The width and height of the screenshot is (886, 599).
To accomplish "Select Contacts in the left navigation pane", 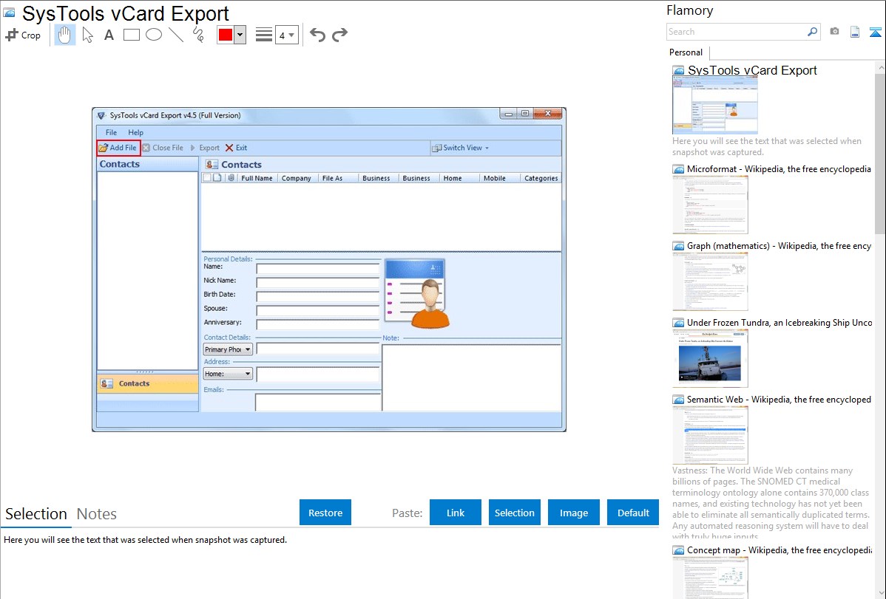I will [x=147, y=383].
